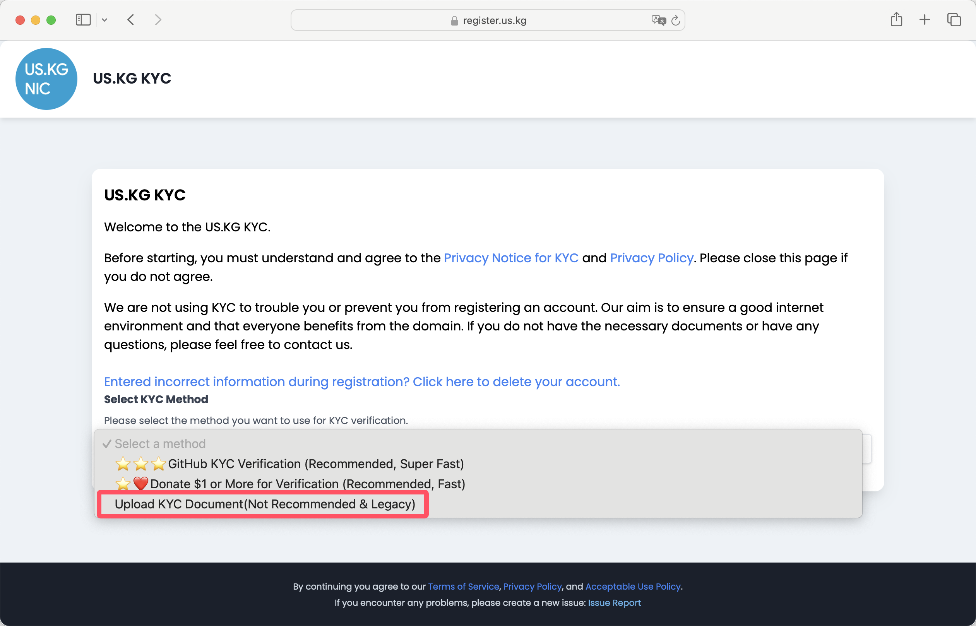Open the Share menu icon

click(896, 19)
